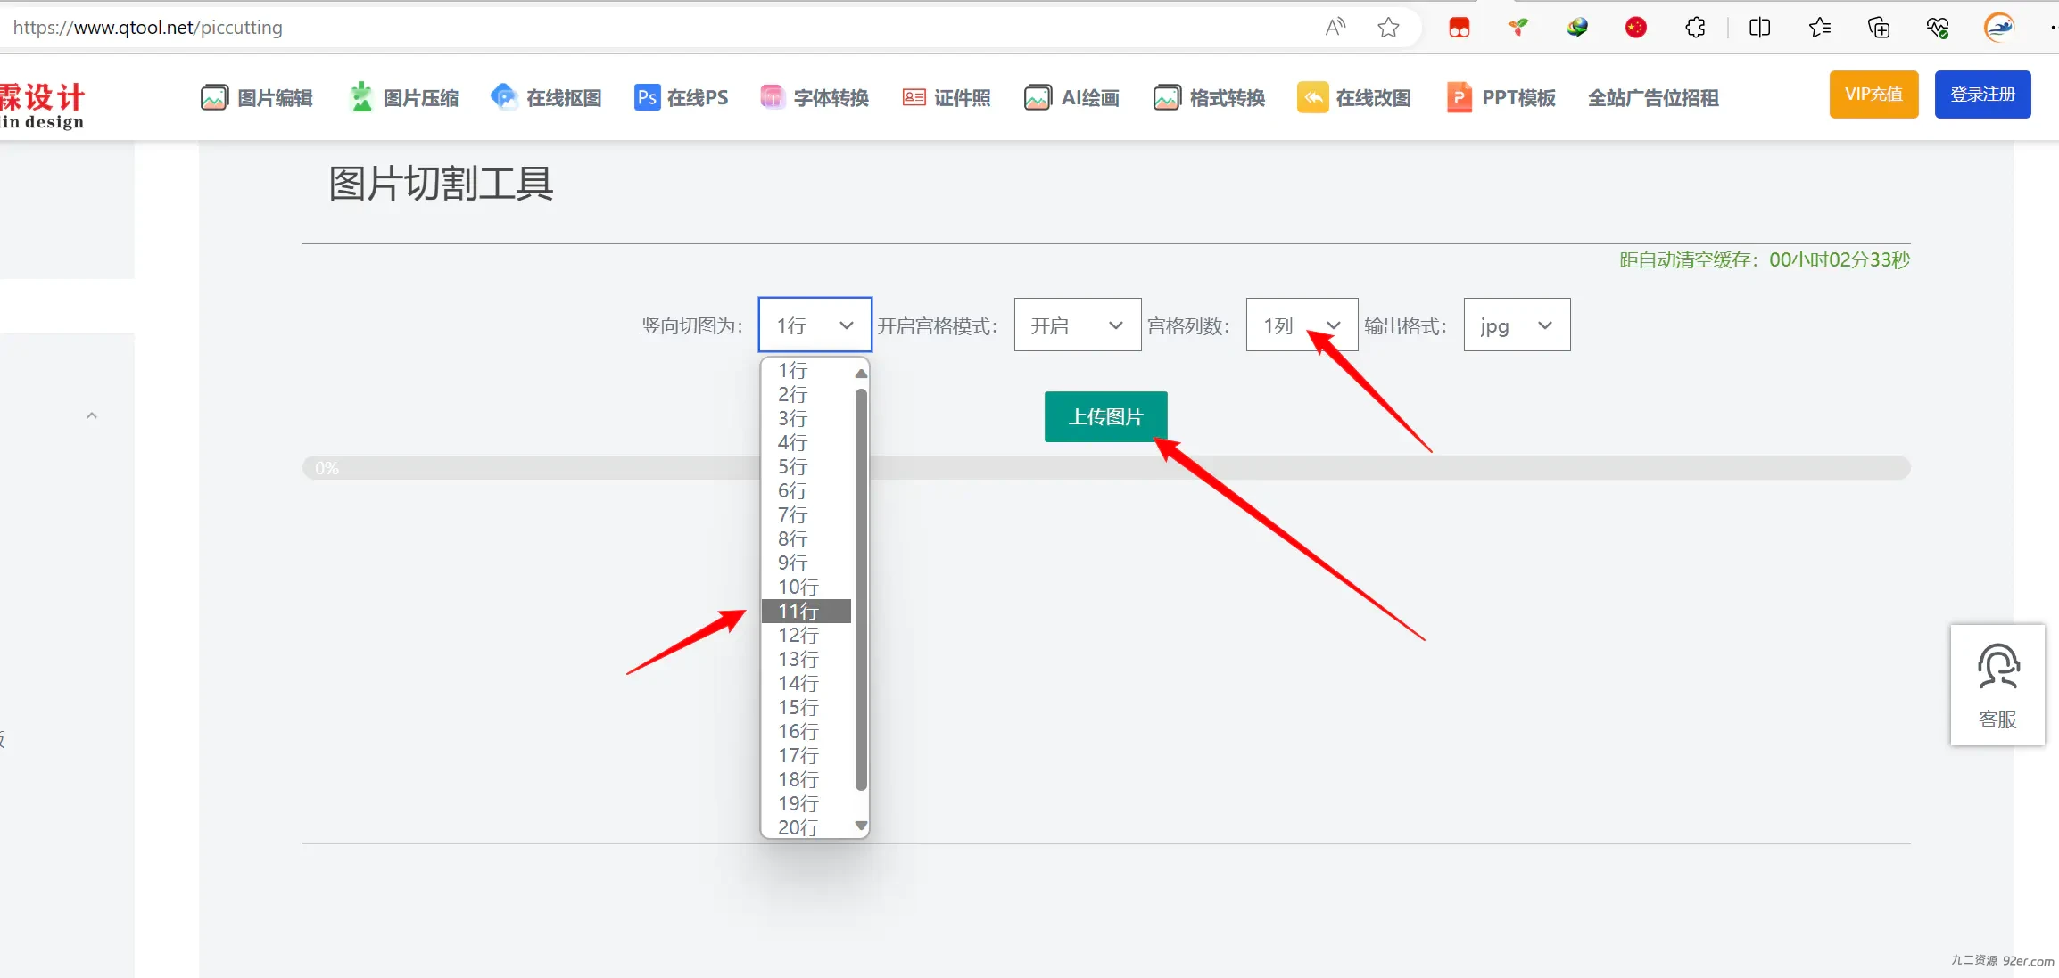Open the 在线PS Ps icon

click(647, 97)
